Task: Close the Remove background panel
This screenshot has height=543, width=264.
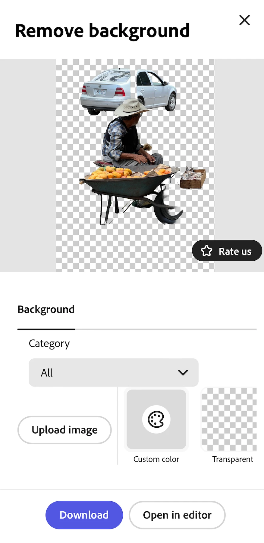Action: 244,20
